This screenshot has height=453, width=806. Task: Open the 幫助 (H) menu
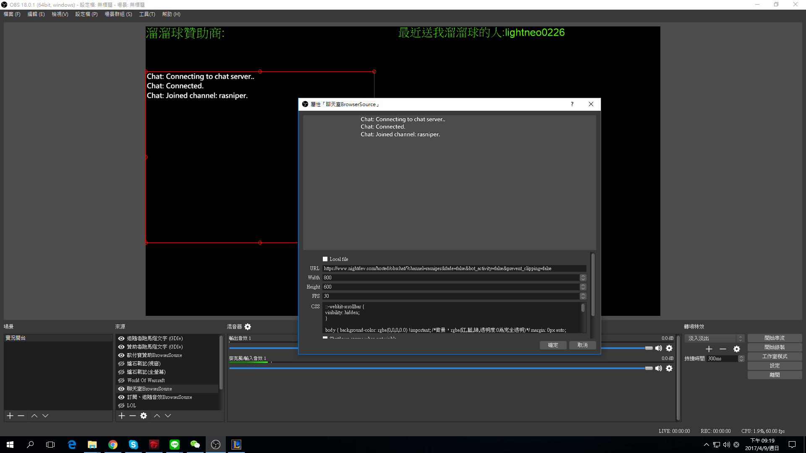click(x=171, y=14)
